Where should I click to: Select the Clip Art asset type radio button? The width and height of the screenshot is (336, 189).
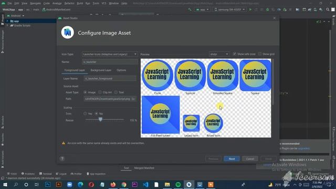(100, 92)
